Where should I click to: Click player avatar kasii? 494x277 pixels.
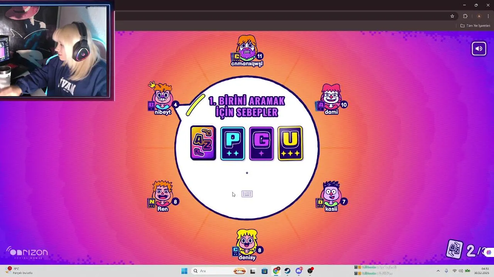pyautogui.click(x=331, y=193)
